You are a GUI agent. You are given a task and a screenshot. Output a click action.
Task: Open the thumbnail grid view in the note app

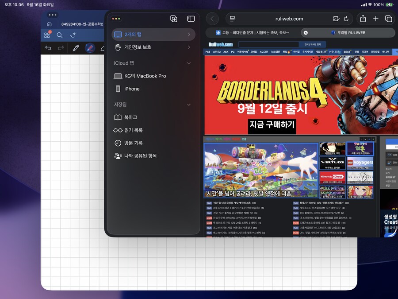tap(47, 35)
